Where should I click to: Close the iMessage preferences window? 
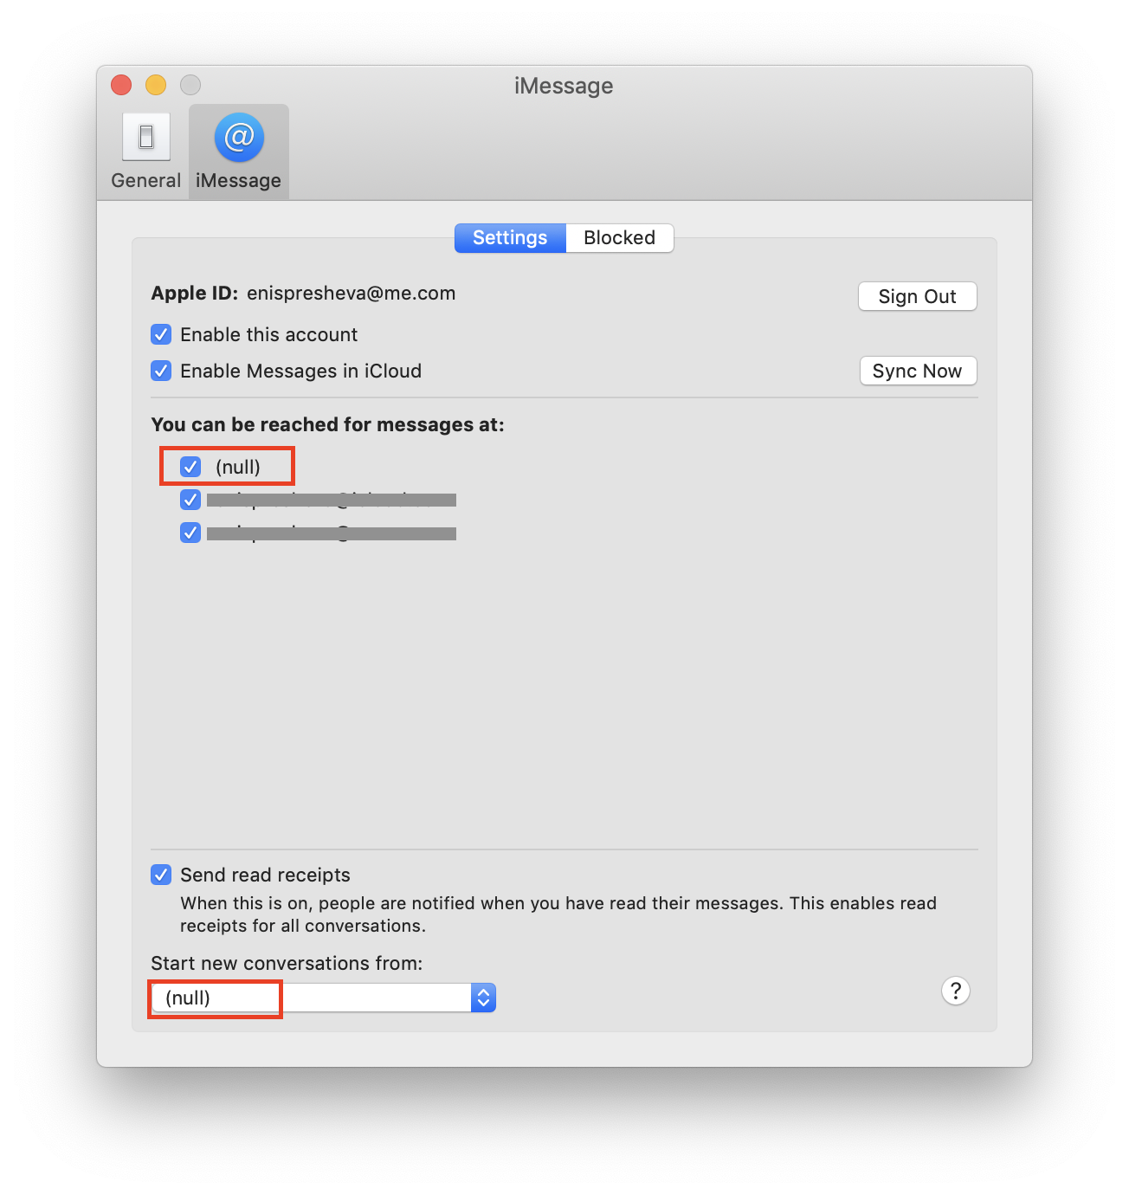121,85
